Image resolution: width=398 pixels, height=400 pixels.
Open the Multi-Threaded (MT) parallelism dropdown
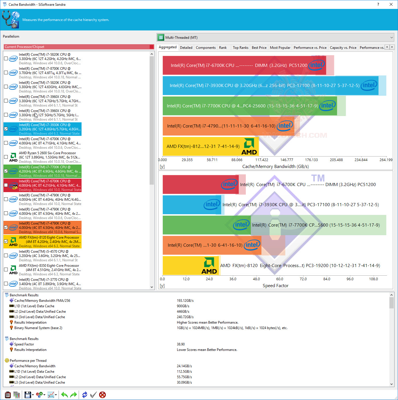[x=275, y=37]
